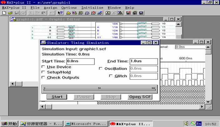The height and width of the screenshot is (127, 220).
Task: Click the End Time input field
Action: click(144, 61)
